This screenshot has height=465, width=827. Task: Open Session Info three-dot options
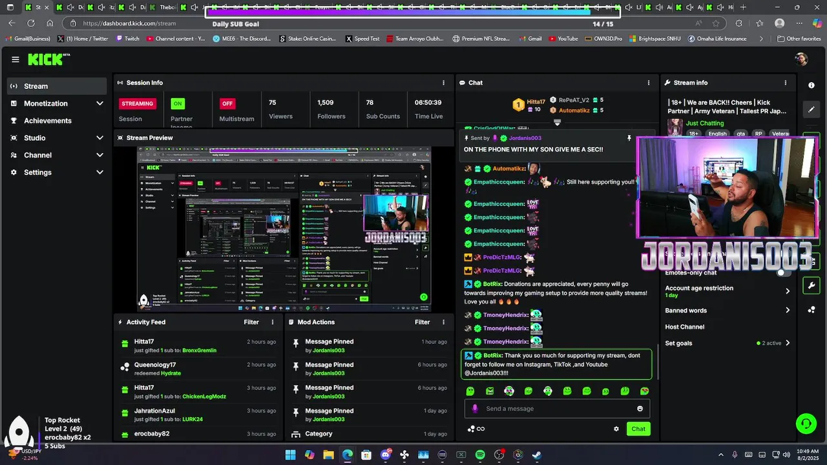[443, 83]
